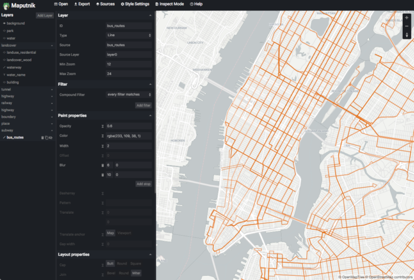Delete the bus_routes layer via trash icon
The height and width of the screenshot is (280, 414).
tap(42, 137)
